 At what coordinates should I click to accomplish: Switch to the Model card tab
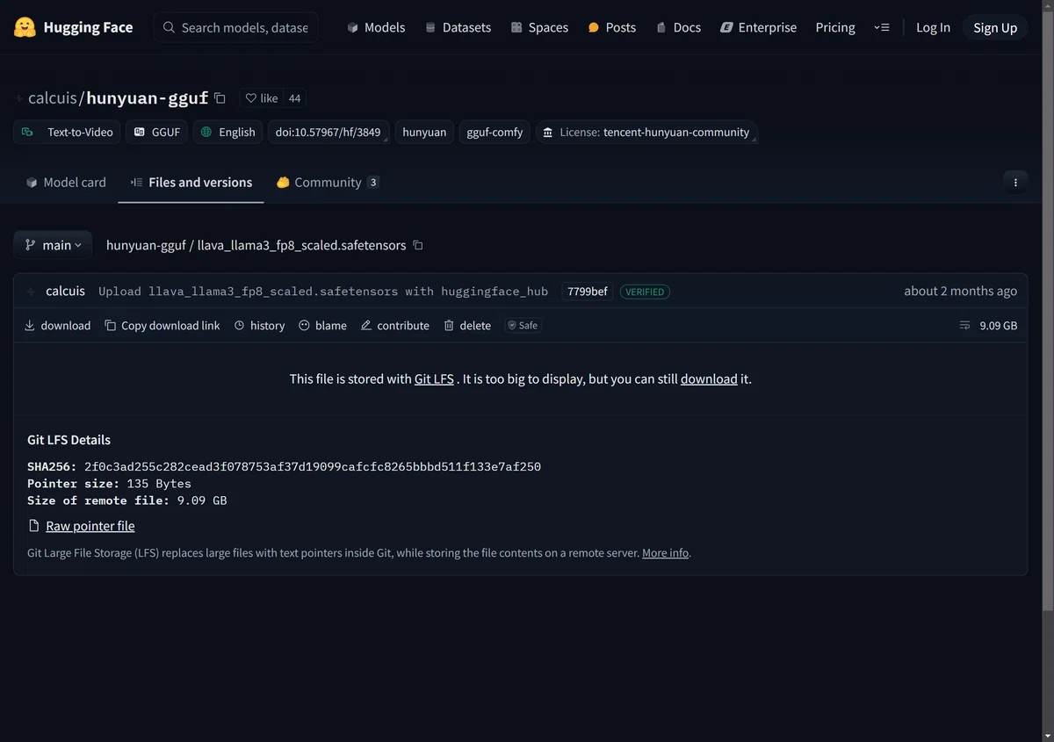coord(66,183)
